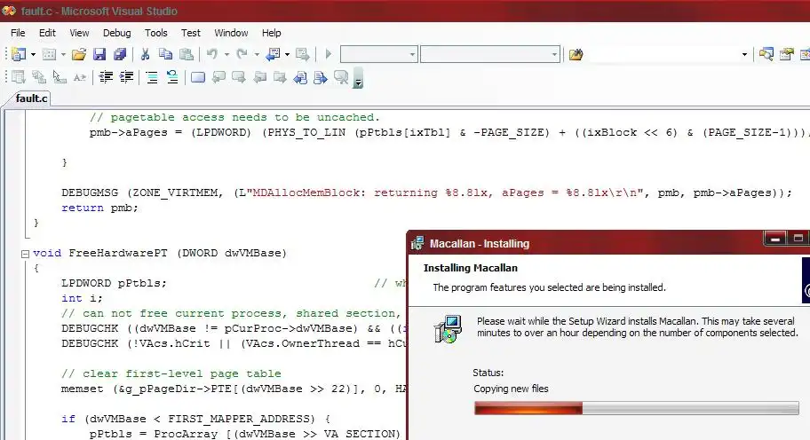Expand the Redo history dropdown arrow
The image size is (810, 440).
point(256,54)
